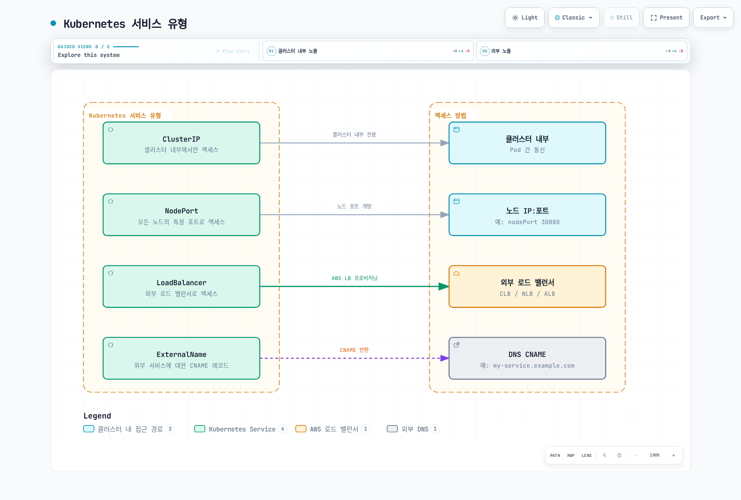Select the 클러스터 내부 access node
The image size is (741, 500).
[x=527, y=143]
